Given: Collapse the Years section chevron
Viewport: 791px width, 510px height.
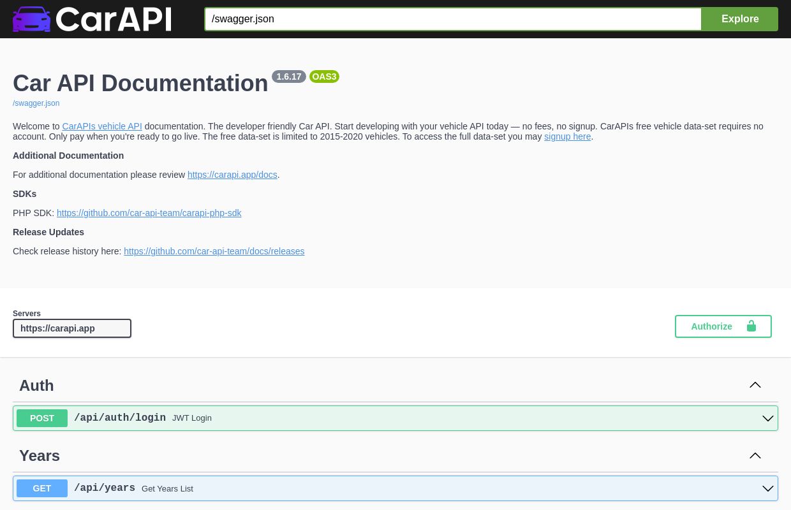Looking at the screenshot, I should click(x=755, y=455).
